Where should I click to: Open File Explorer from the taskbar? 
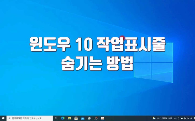click(69, 118)
